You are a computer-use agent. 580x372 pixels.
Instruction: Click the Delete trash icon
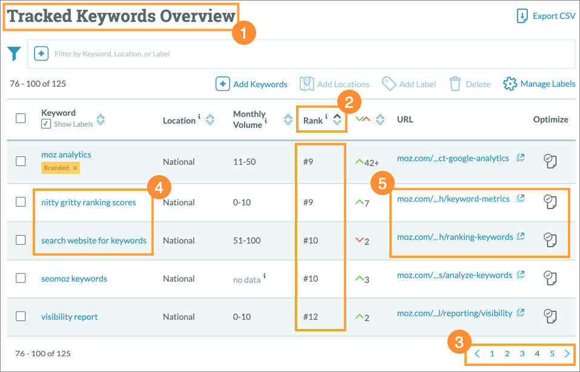tap(455, 84)
